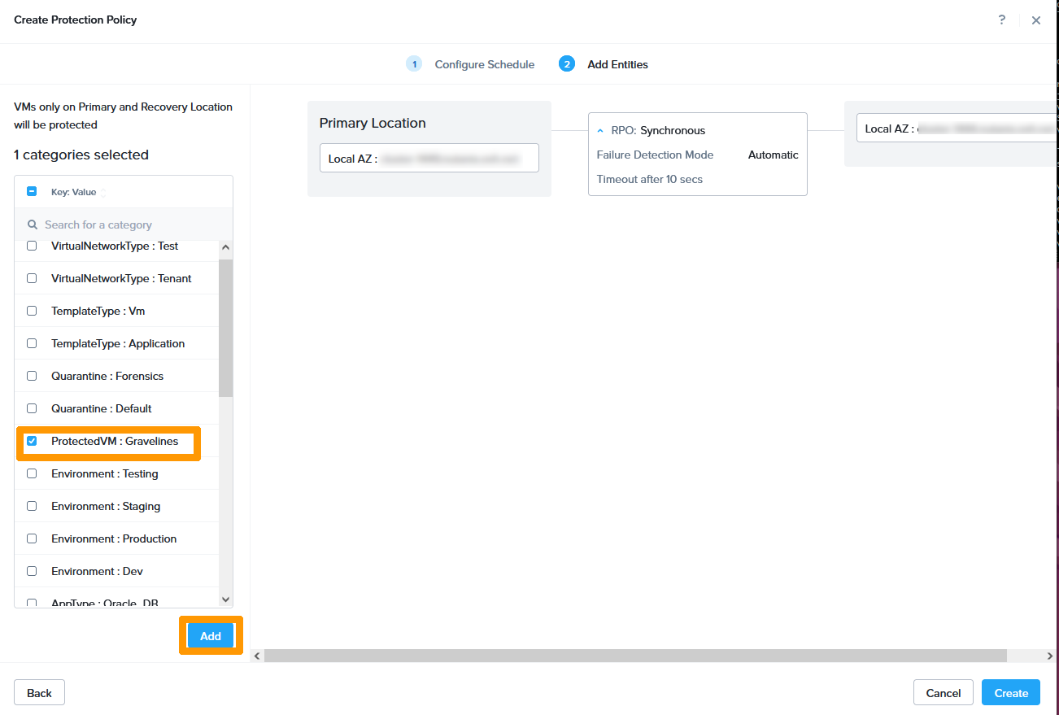
Task: Open the recovery Local AZ box
Action: (x=956, y=129)
